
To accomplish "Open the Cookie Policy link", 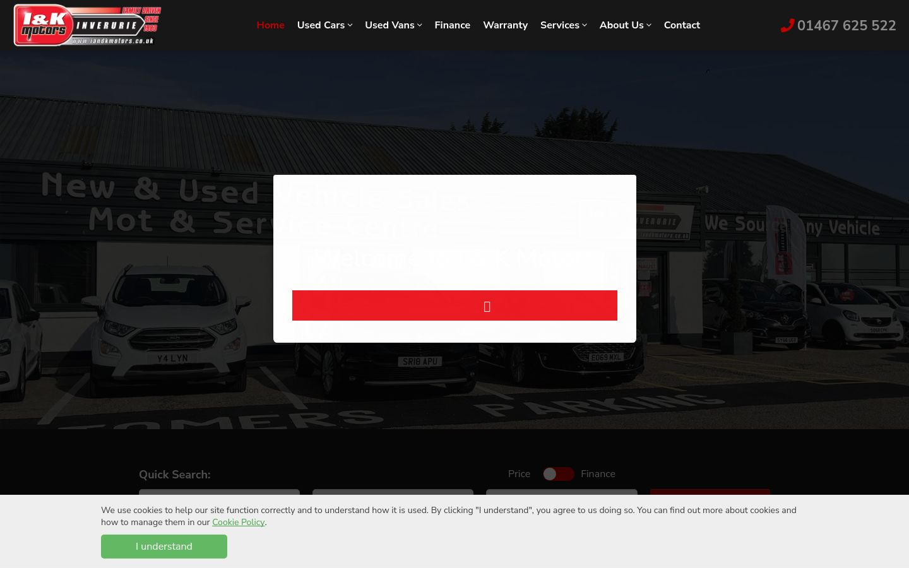I will point(238,522).
